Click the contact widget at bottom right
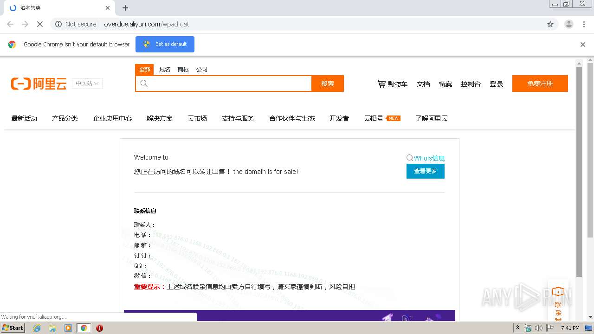 (558, 301)
